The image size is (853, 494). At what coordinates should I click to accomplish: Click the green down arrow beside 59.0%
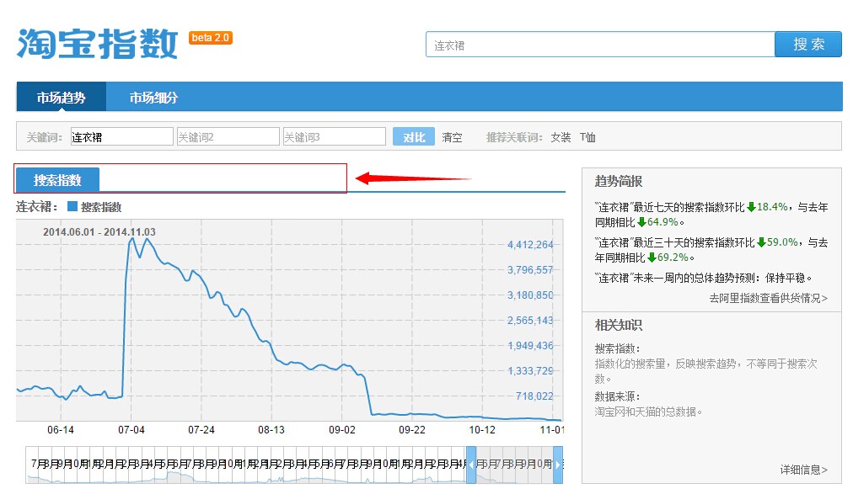tap(761, 242)
